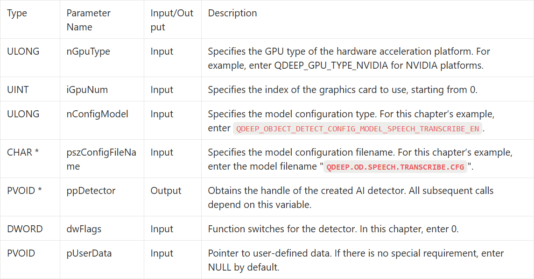534x279 pixels.
Task: Click 'Pointer to user-defined data' description
Action: 356,260
